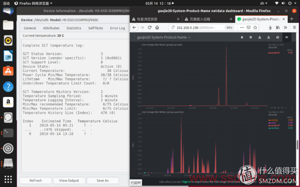This screenshot has height=187, width=300.
Task: Open LibreOffice Writer from dock
Action: pos(8,56)
